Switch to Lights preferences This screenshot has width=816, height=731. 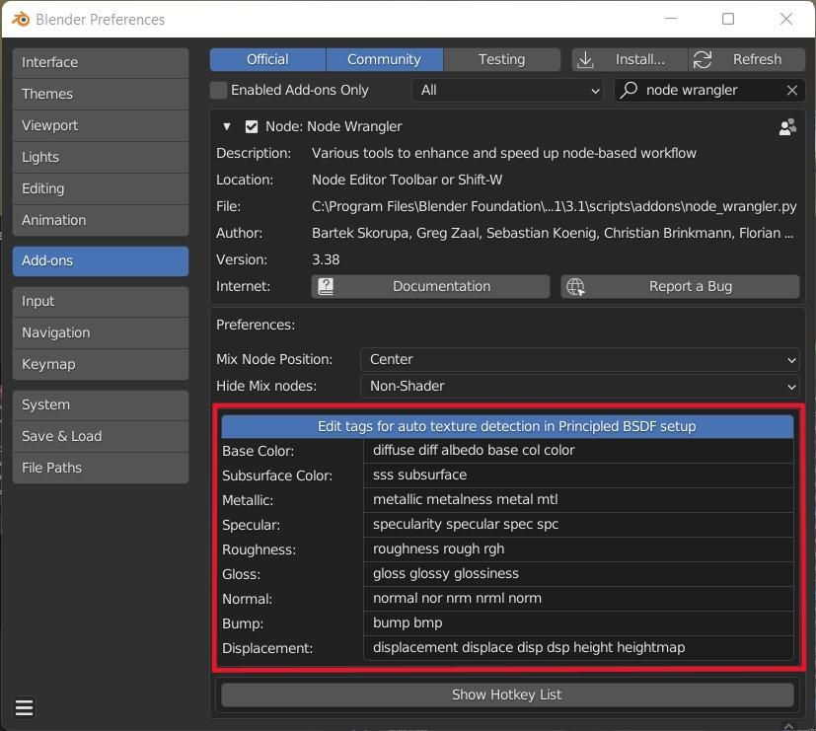point(101,157)
